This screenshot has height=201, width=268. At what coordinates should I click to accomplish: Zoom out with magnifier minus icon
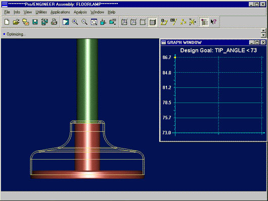click(x=84, y=22)
